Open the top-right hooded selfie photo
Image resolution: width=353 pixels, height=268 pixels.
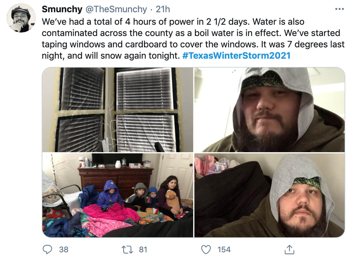click(x=269, y=110)
